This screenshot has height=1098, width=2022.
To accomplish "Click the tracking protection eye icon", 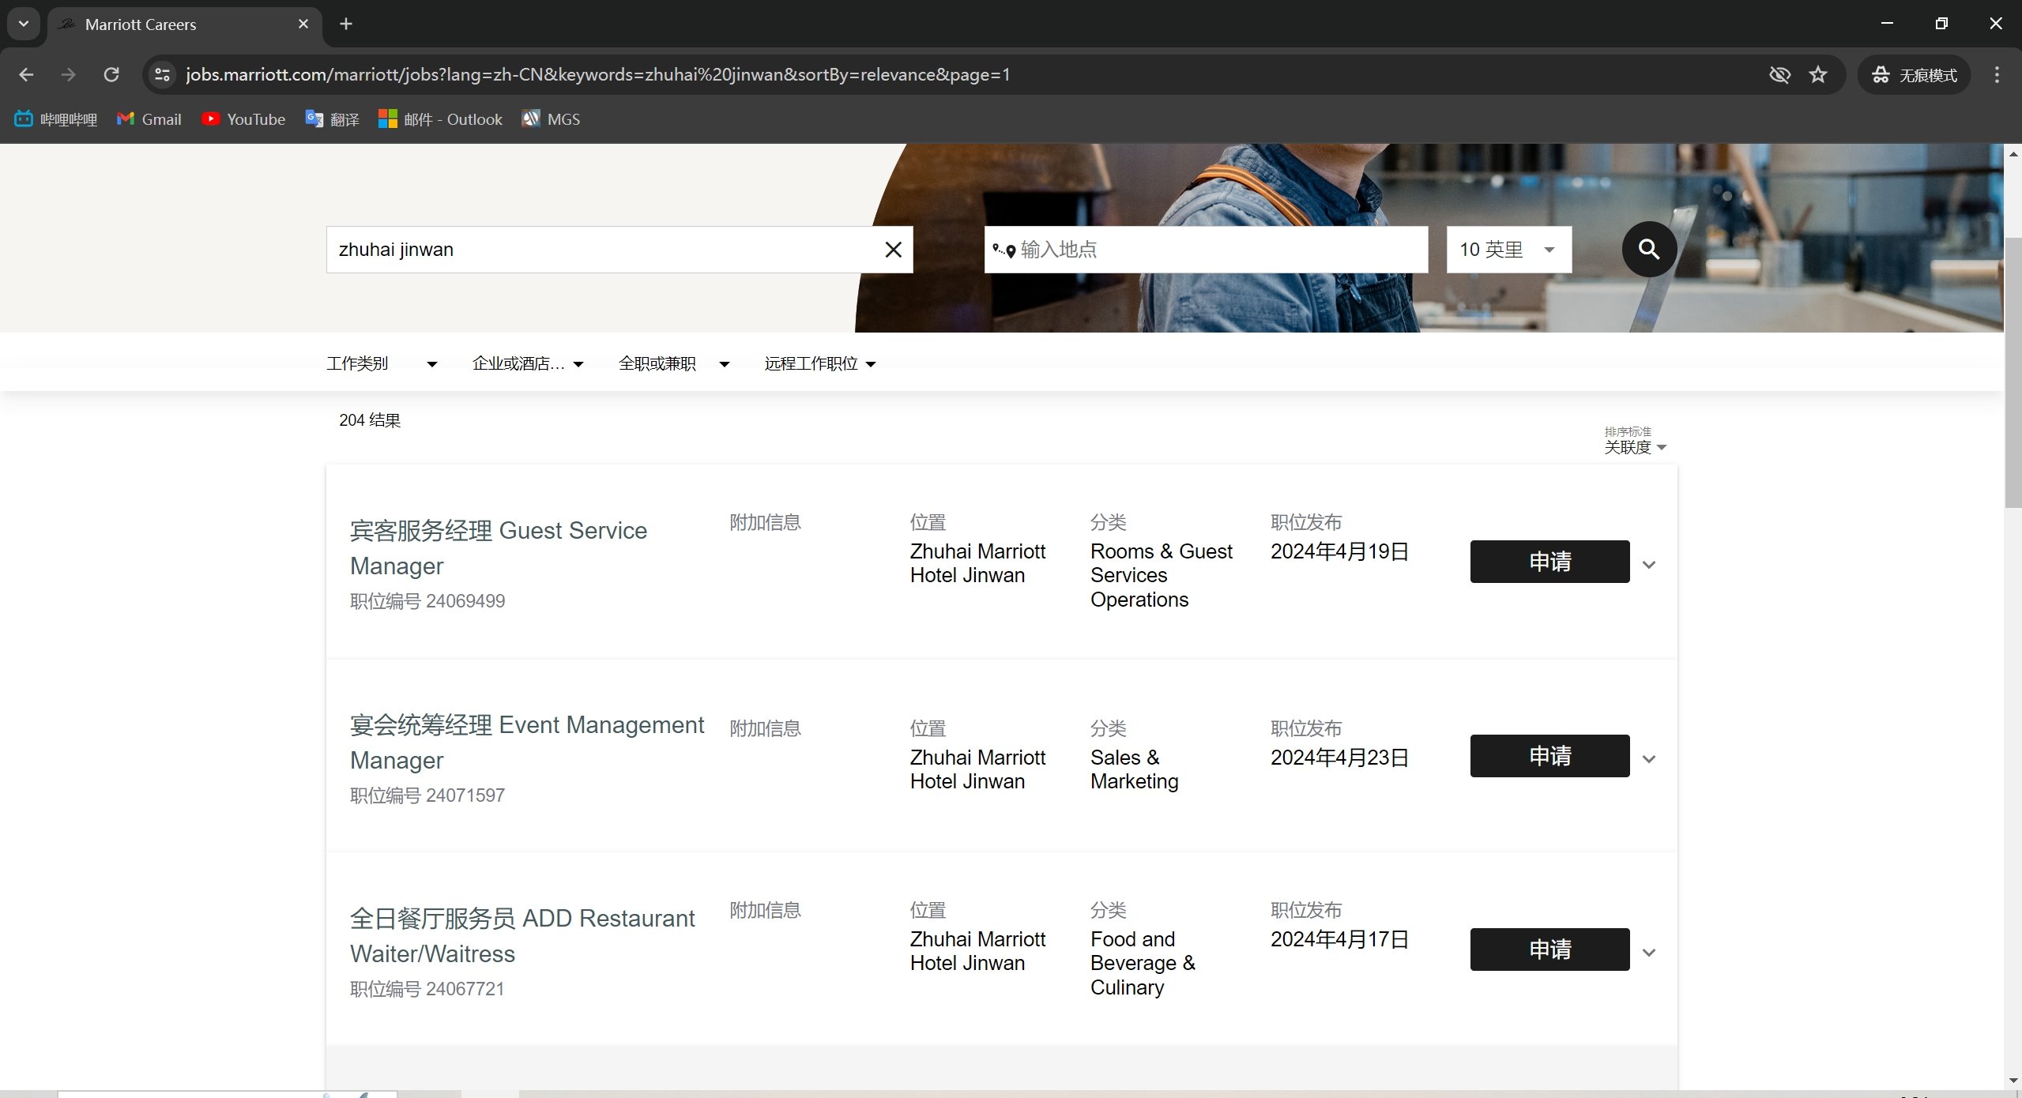I will [1779, 74].
